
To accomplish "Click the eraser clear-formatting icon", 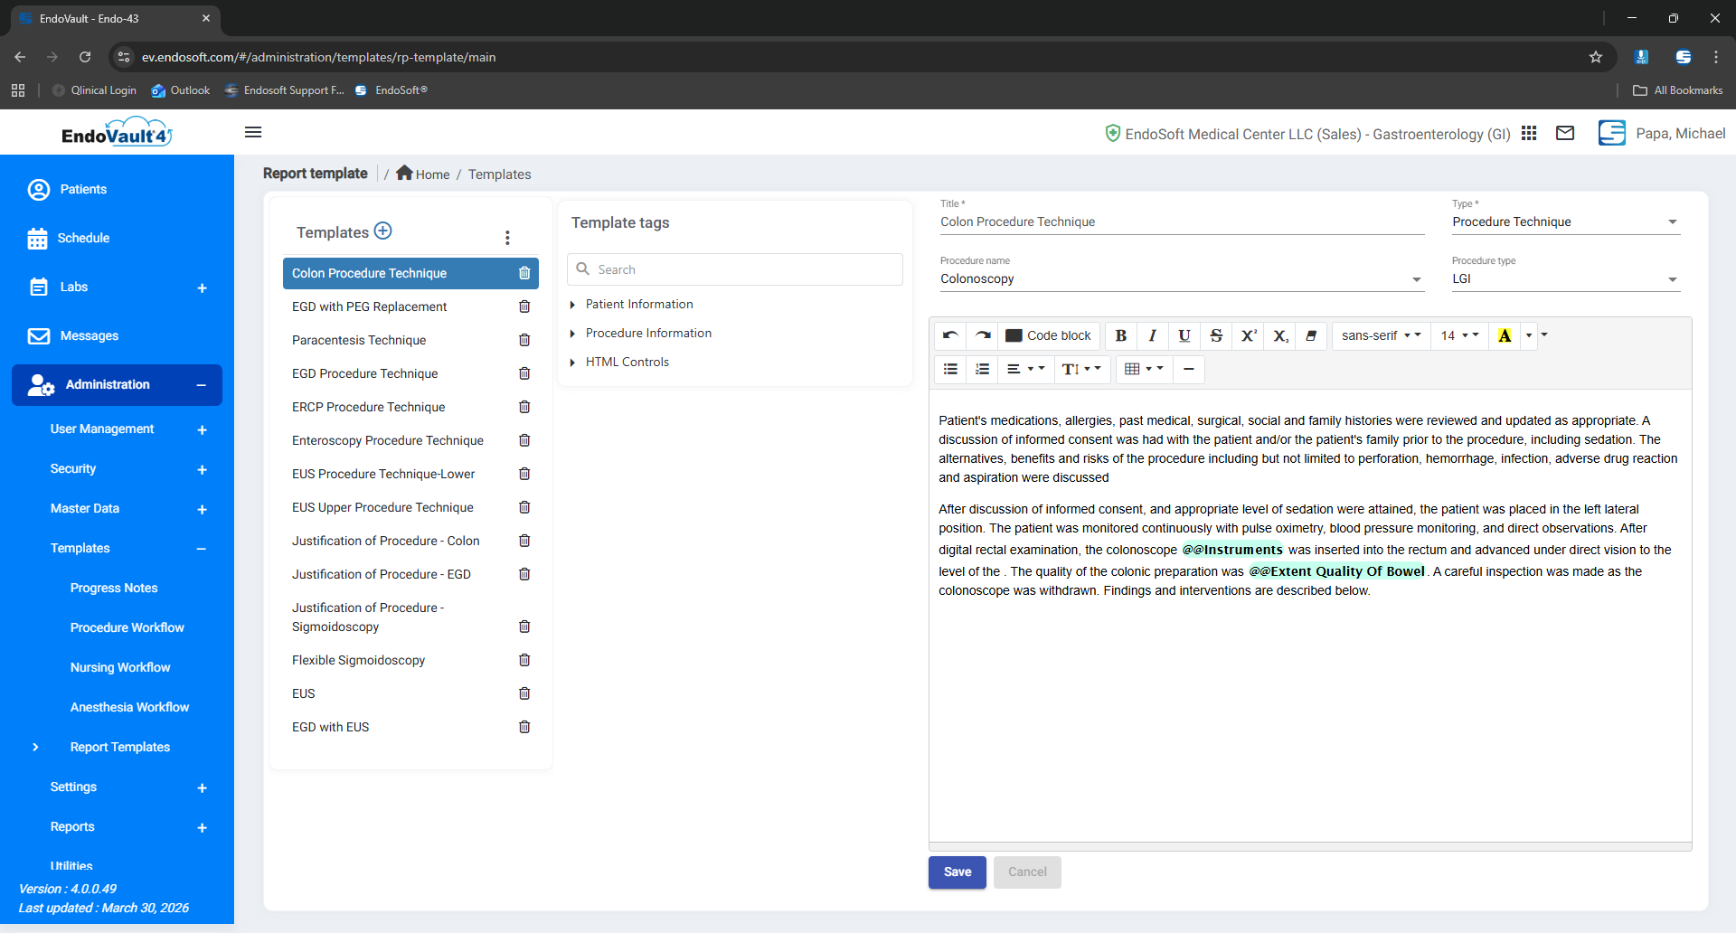I will click(1311, 335).
